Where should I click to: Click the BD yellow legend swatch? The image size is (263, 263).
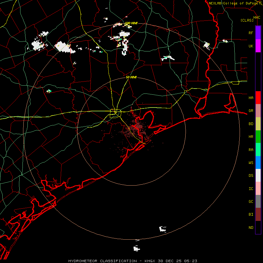(258, 124)
